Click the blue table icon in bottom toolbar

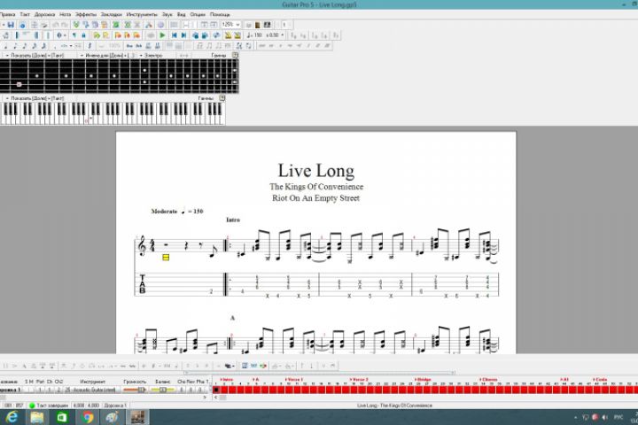pos(245,366)
